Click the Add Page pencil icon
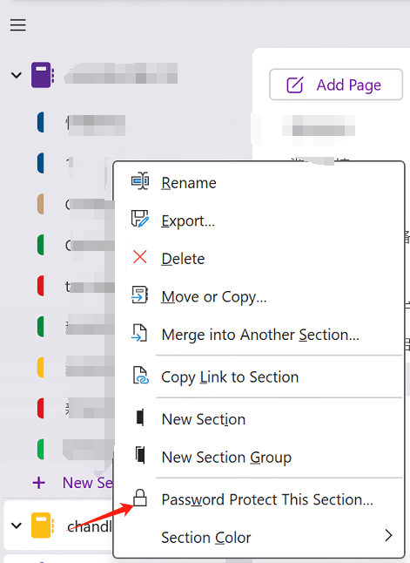410x563 pixels. 294,85
